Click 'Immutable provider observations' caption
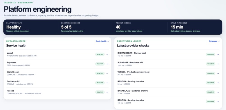The width and height of the screenshot is (226, 110). coord(129,31)
